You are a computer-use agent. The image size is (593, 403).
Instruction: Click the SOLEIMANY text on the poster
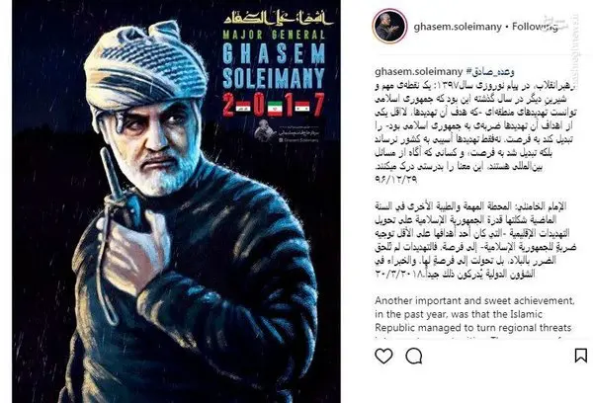tap(274, 77)
